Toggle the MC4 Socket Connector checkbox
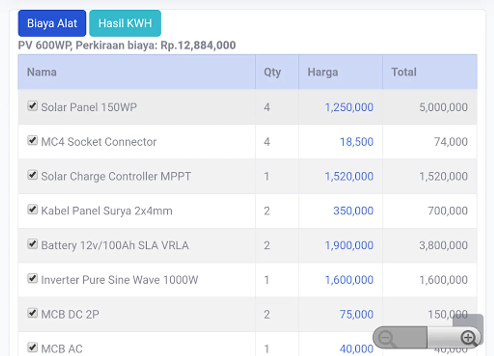The width and height of the screenshot is (494, 356). tap(32, 140)
